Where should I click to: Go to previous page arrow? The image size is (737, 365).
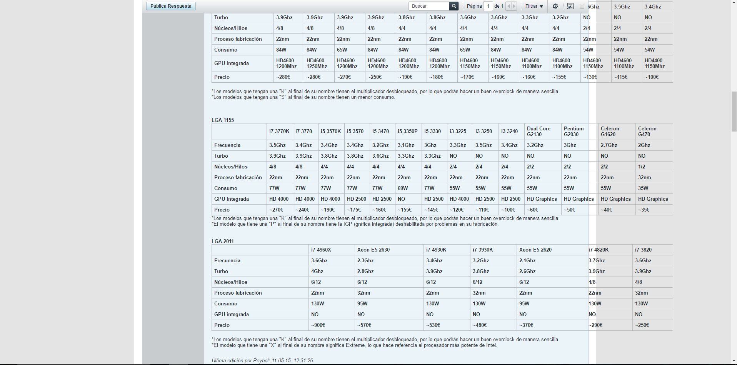(x=509, y=6)
